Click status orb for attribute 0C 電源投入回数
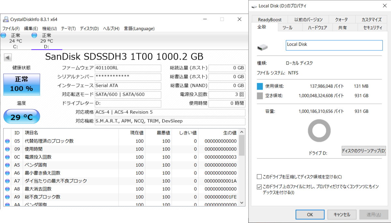The height and width of the screenshot is (223, 391). (7, 157)
